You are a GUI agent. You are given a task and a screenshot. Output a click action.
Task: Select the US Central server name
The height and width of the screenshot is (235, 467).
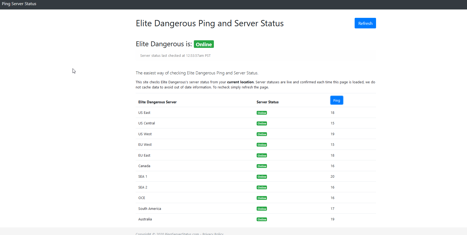point(146,123)
